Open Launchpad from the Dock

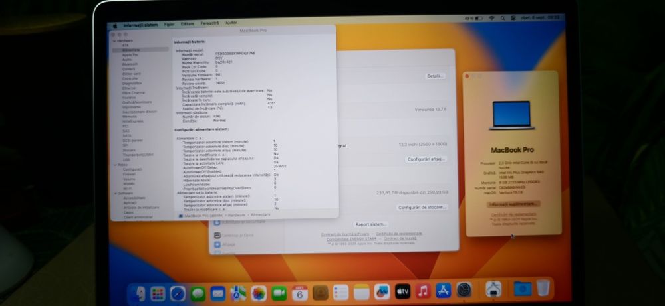[x=158, y=293]
